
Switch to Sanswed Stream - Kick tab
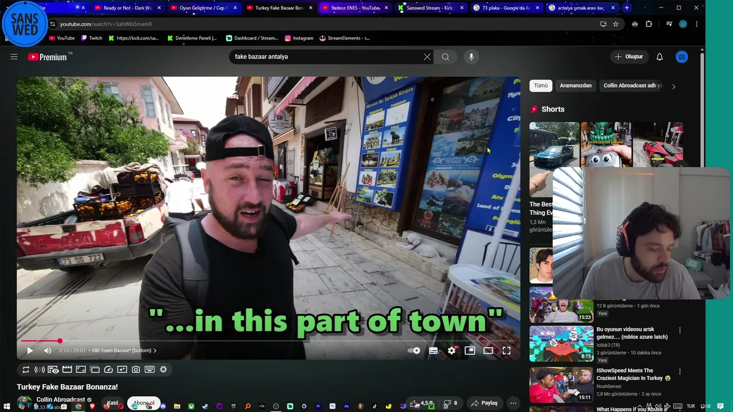tap(431, 8)
